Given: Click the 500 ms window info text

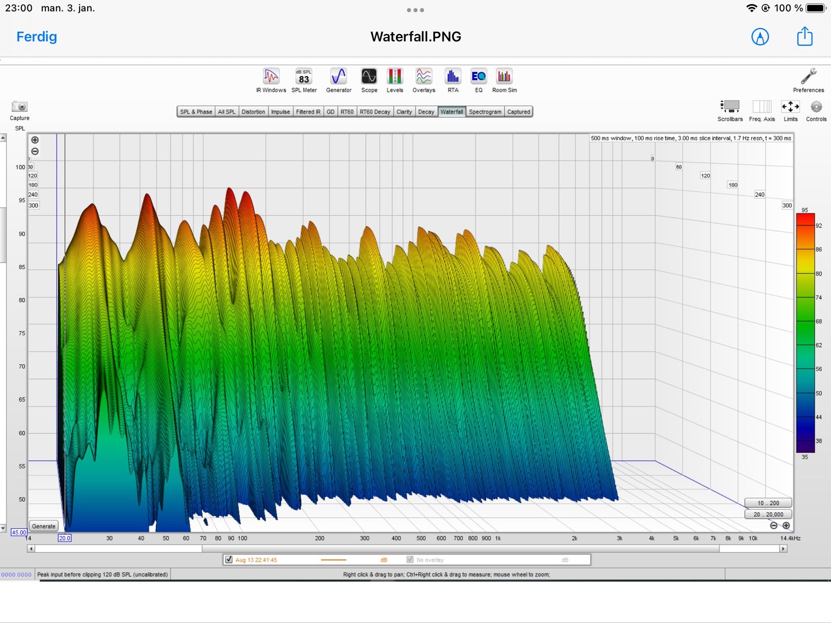Looking at the screenshot, I should (691, 138).
